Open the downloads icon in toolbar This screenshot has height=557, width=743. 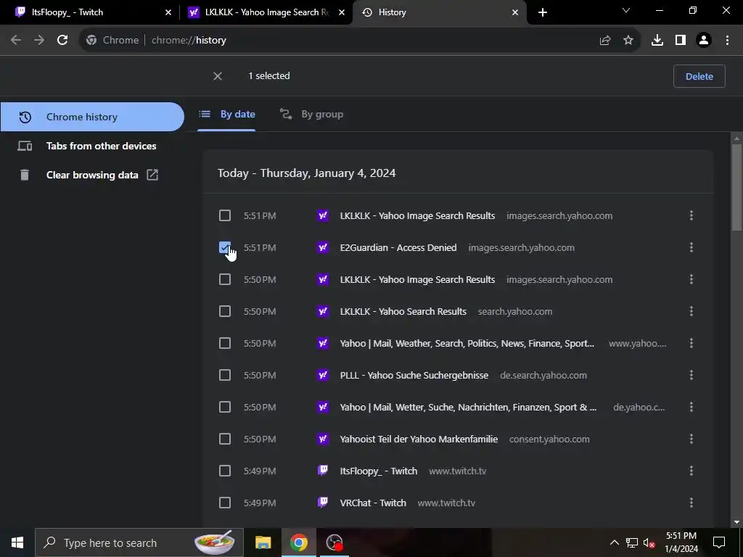tap(657, 41)
